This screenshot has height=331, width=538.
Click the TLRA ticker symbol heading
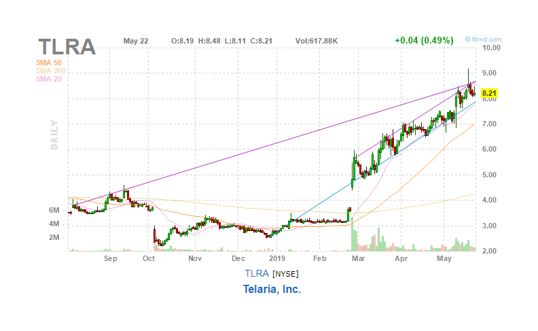pos(67,47)
